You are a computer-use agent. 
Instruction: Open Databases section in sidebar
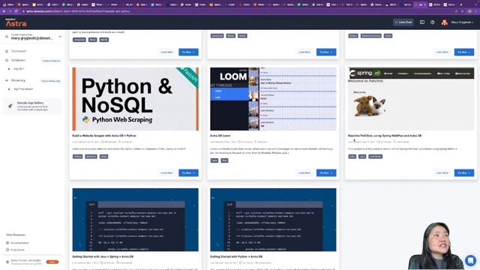tap(18, 60)
